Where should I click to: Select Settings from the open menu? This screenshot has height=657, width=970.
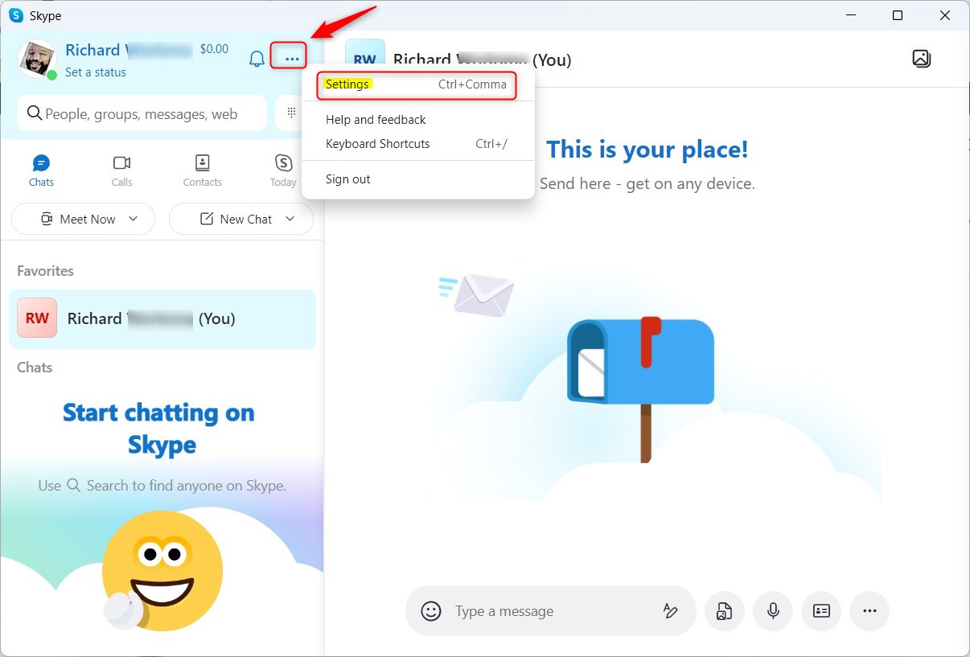point(347,84)
